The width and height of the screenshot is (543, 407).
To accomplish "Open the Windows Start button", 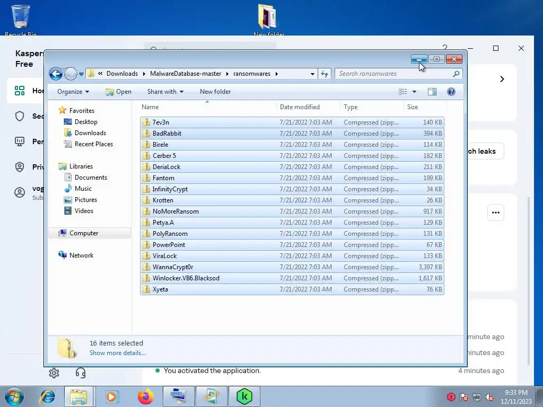I will [14, 396].
